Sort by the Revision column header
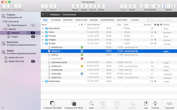The image size is (177, 110). [148, 25]
